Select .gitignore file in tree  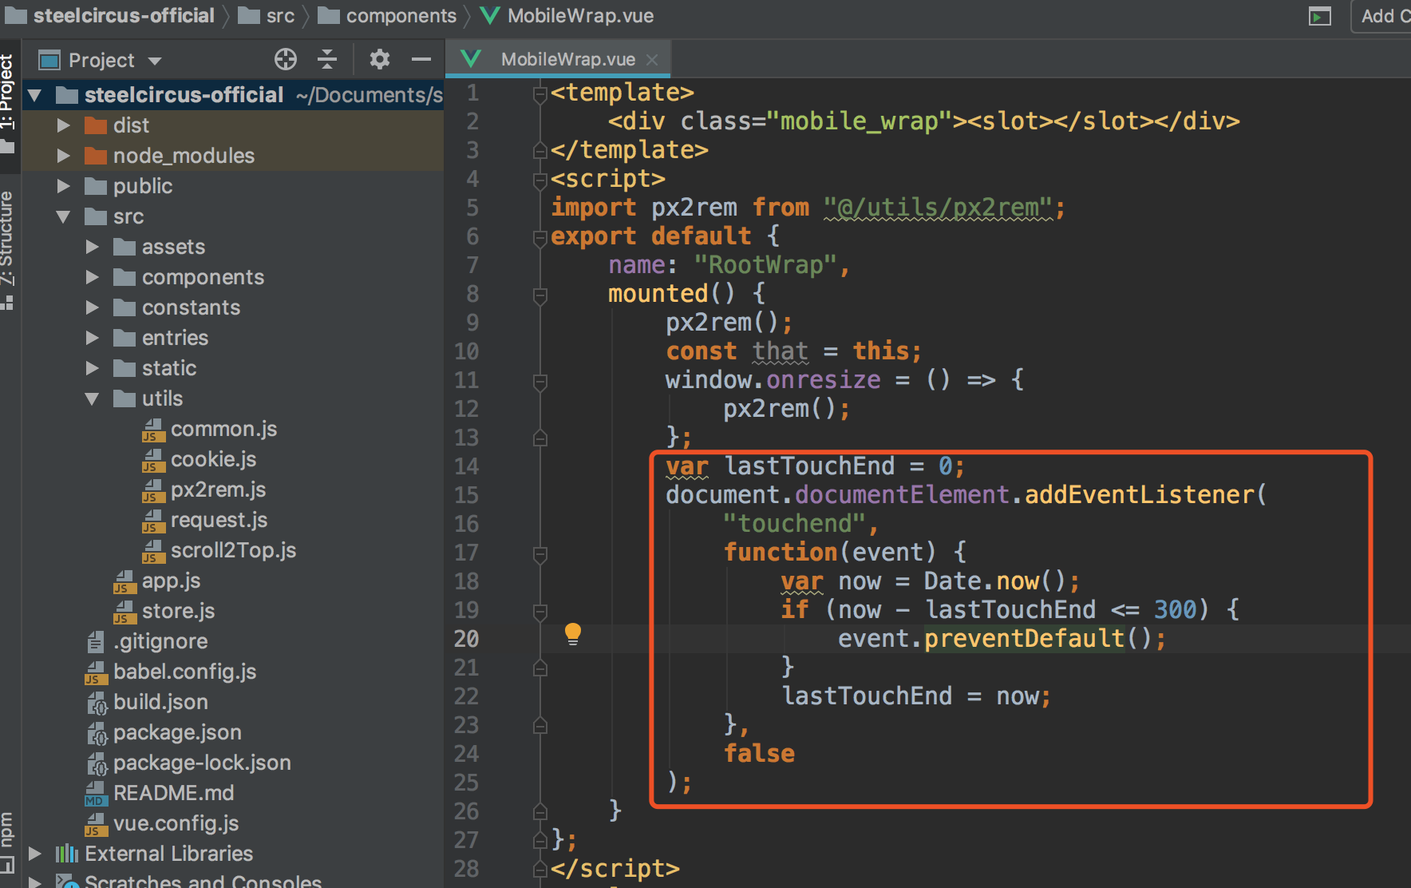(146, 641)
